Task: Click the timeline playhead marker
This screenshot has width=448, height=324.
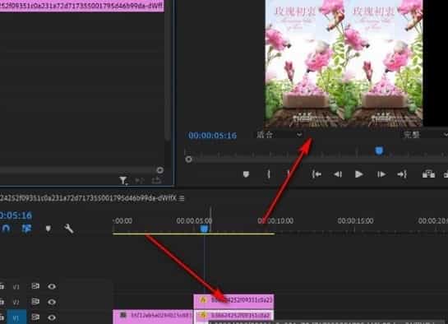Action: pos(204,229)
